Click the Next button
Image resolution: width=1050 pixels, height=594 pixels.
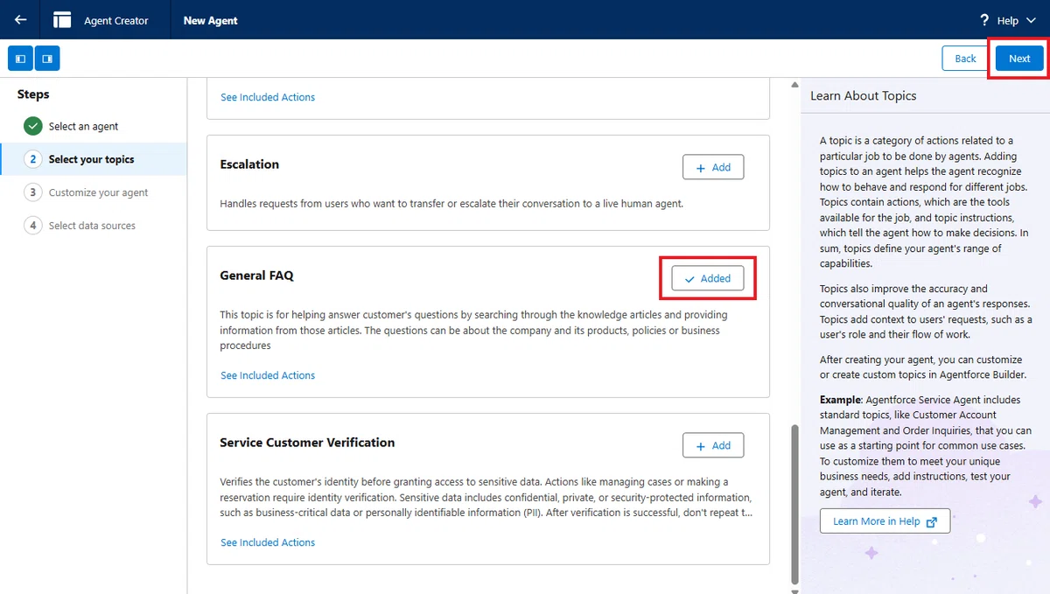(x=1019, y=59)
